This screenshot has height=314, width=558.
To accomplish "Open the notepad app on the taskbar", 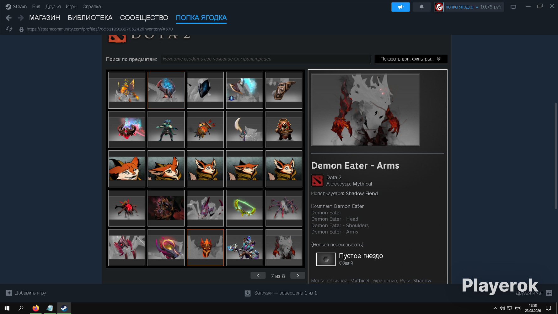I will point(50,308).
